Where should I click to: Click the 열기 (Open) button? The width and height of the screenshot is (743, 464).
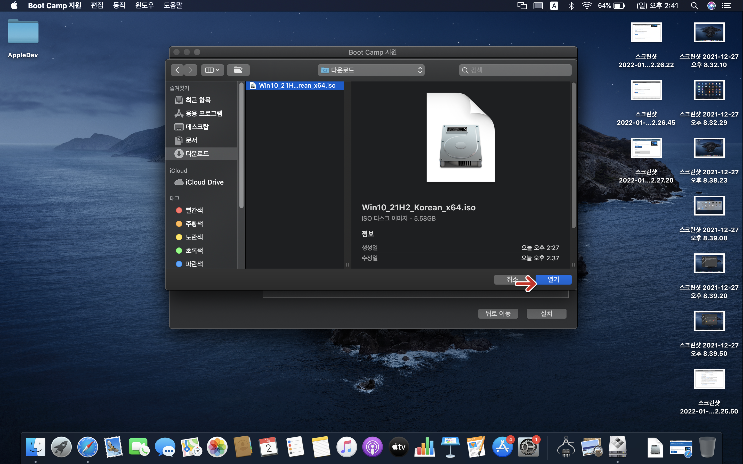553,279
